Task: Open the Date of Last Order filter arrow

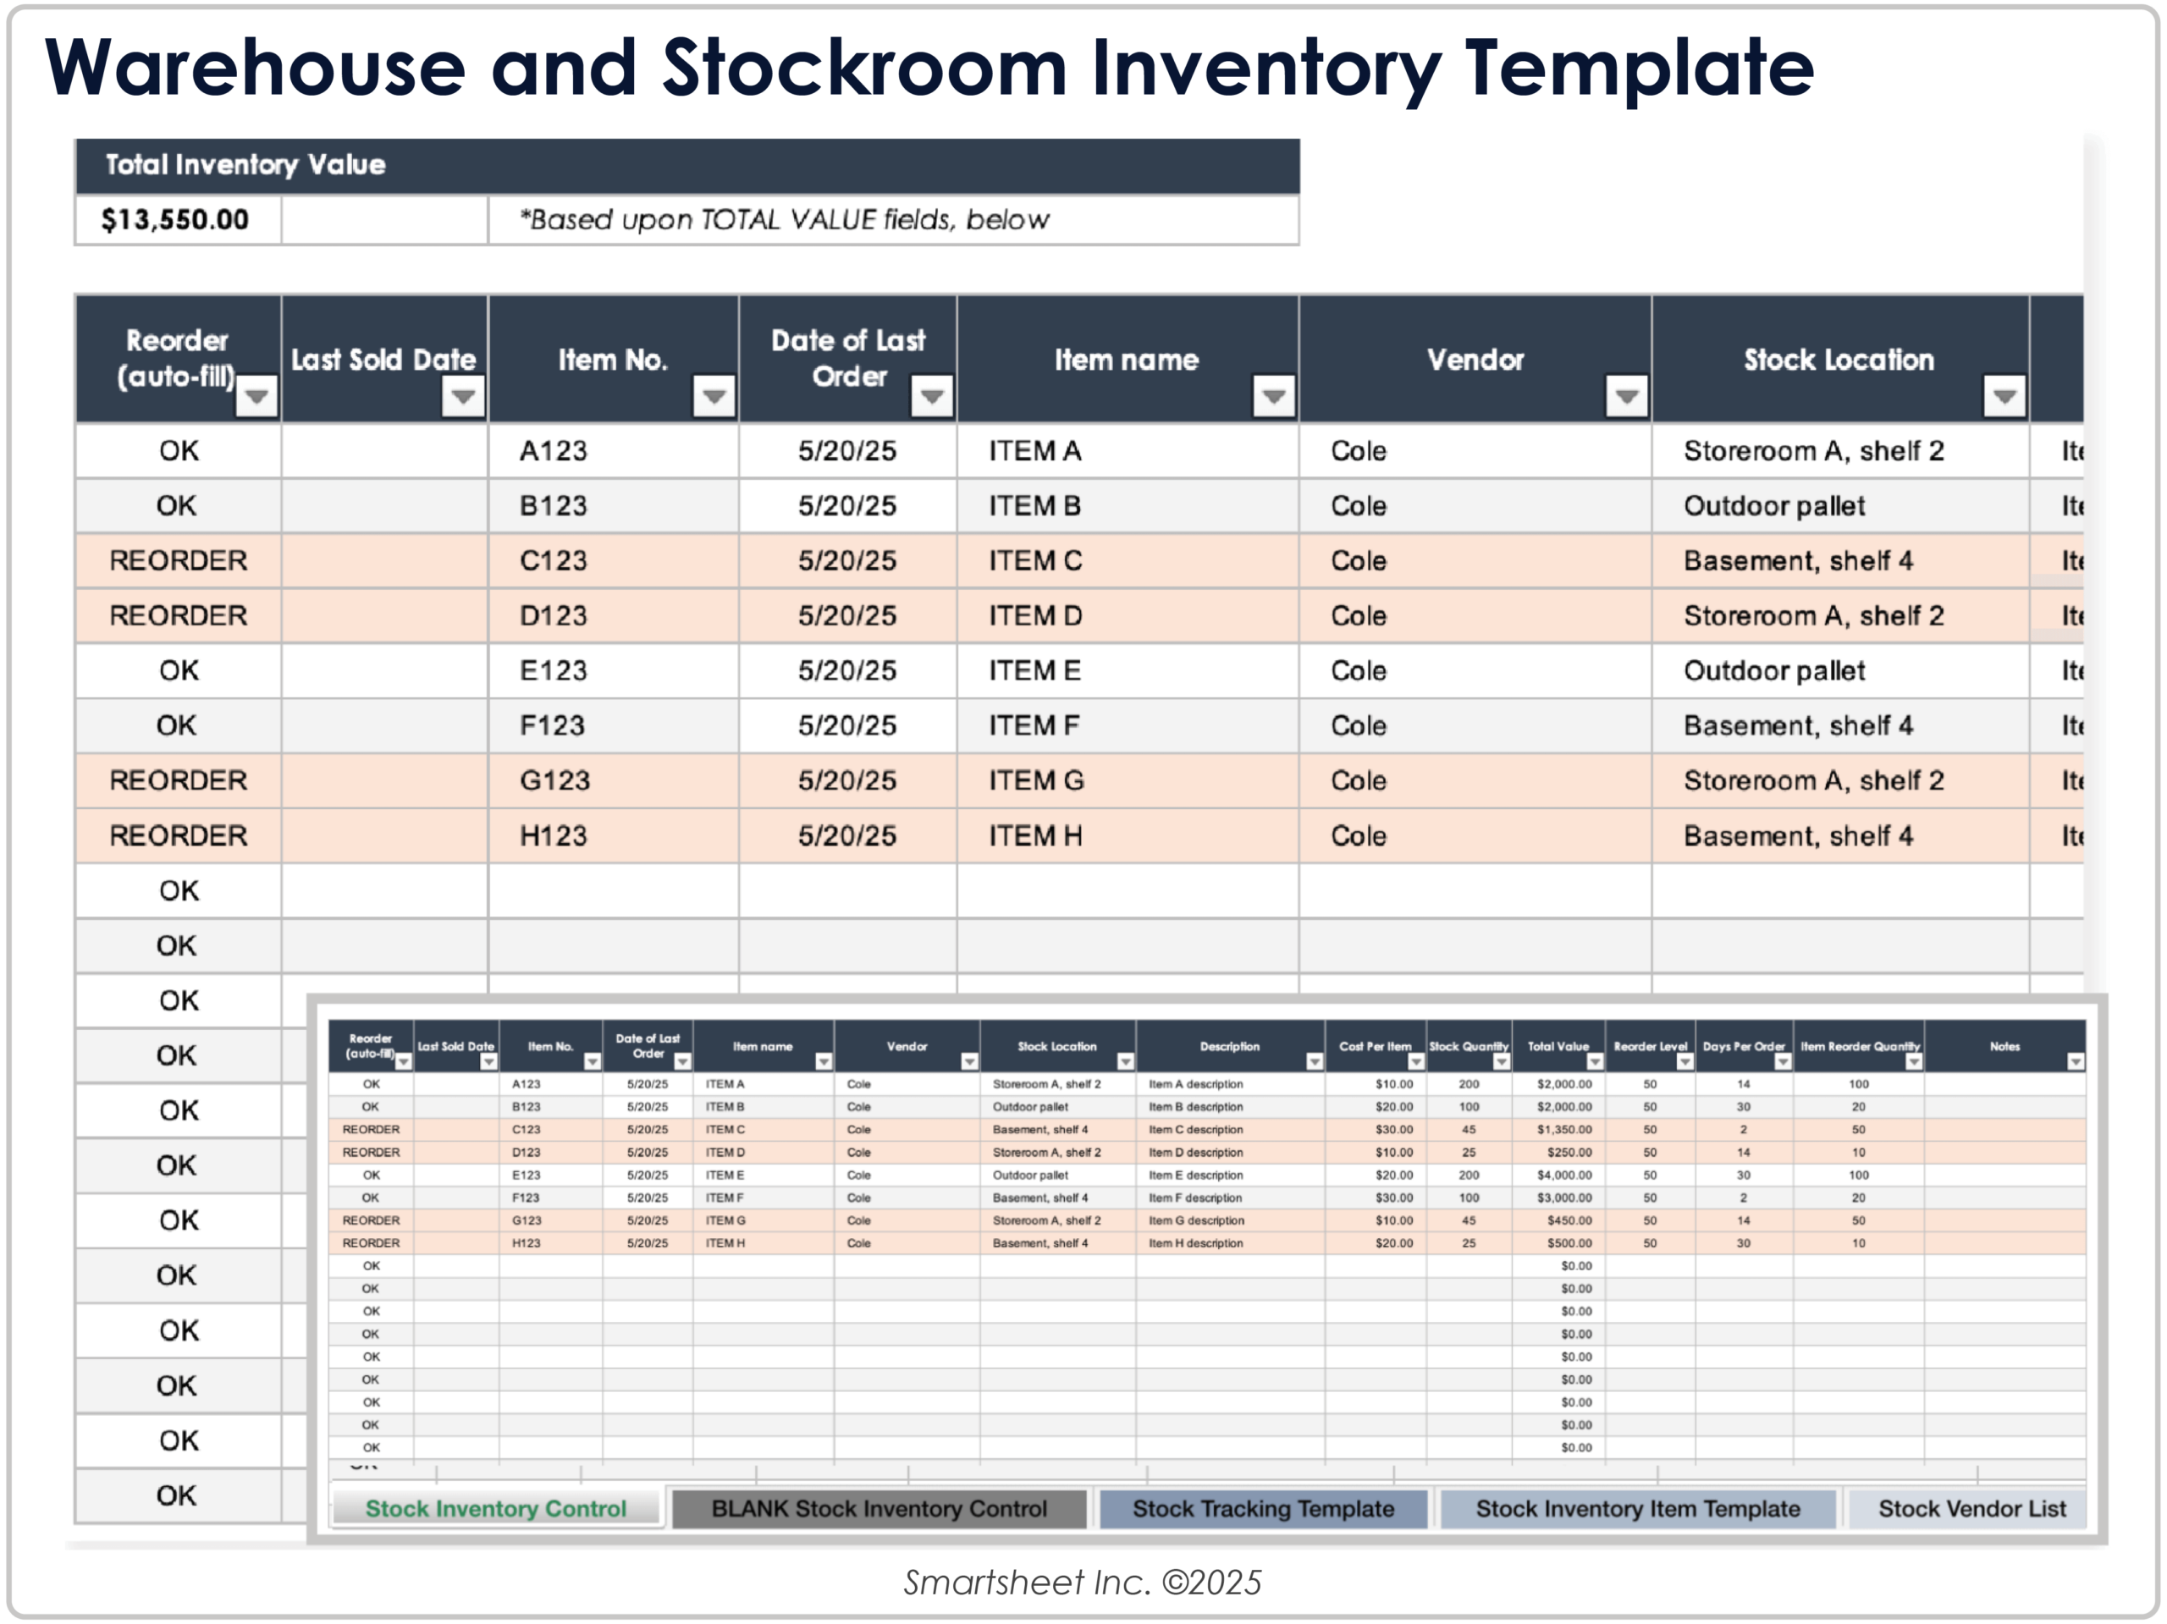Action: tap(933, 397)
